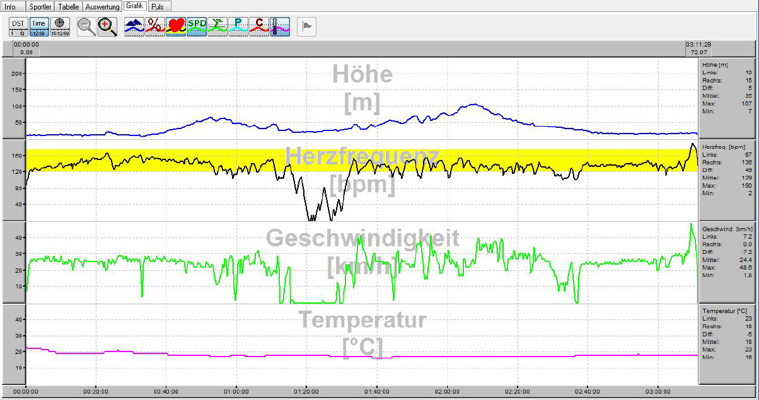
Task: Switch x-axis to distance with DST button
Action: pyautogui.click(x=18, y=26)
